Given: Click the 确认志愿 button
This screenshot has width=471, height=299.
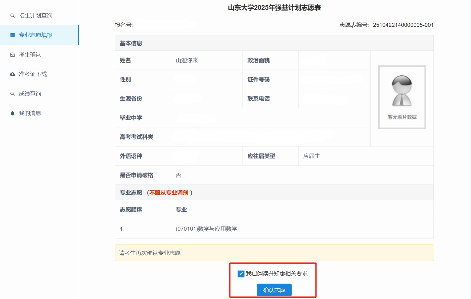Looking at the screenshot, I should coord(274,290).
